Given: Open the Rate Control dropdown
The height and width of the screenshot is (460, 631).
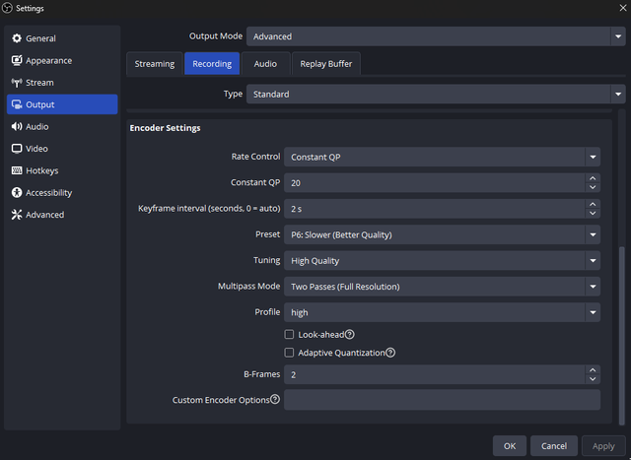Looking at the screenshot, I should click(442, 157).
